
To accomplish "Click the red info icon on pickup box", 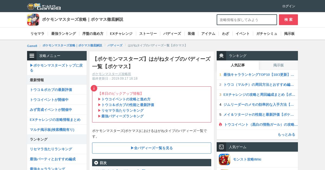I will click(94, 88).
